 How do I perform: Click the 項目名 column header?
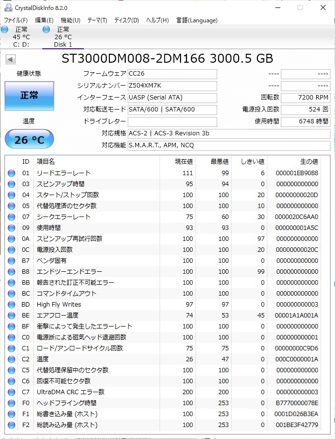pos(96,162)
